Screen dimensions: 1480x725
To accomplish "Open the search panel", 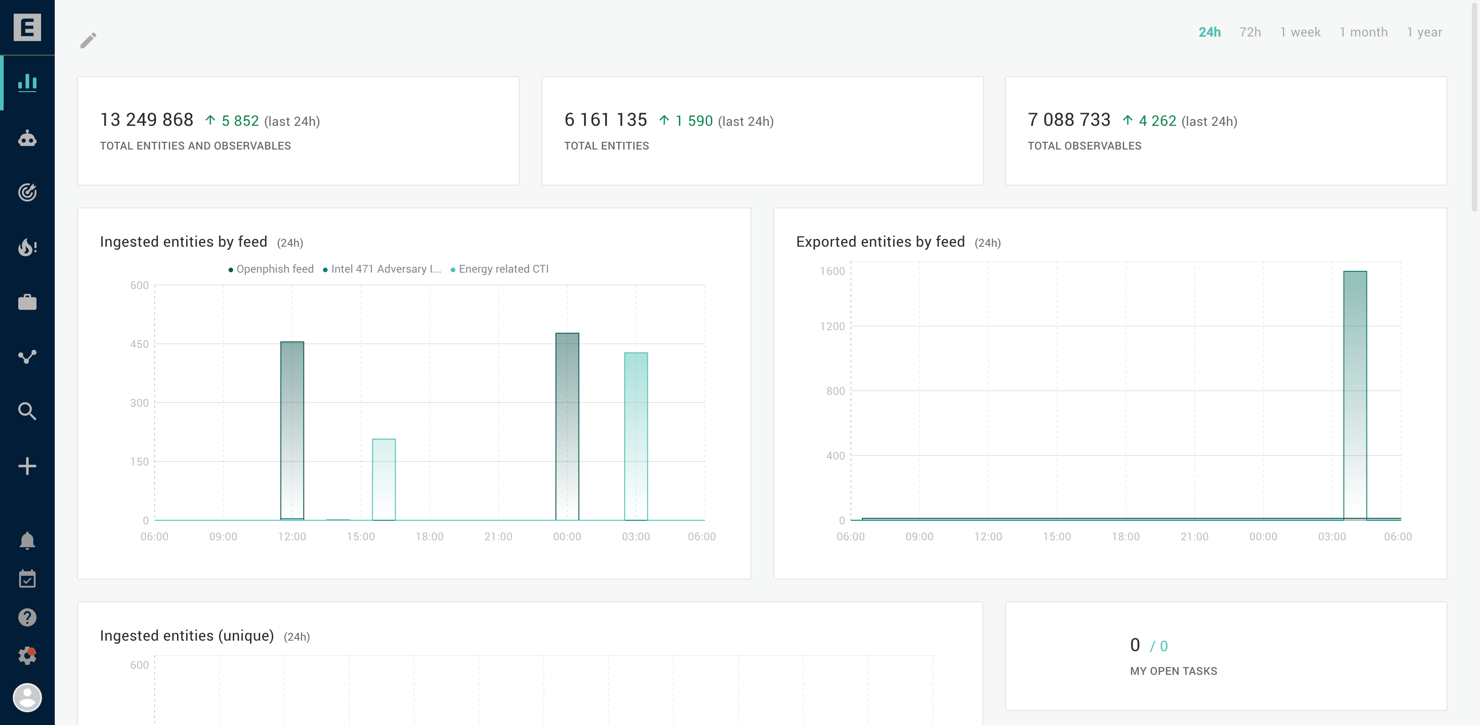I will (x=27, y=411).
